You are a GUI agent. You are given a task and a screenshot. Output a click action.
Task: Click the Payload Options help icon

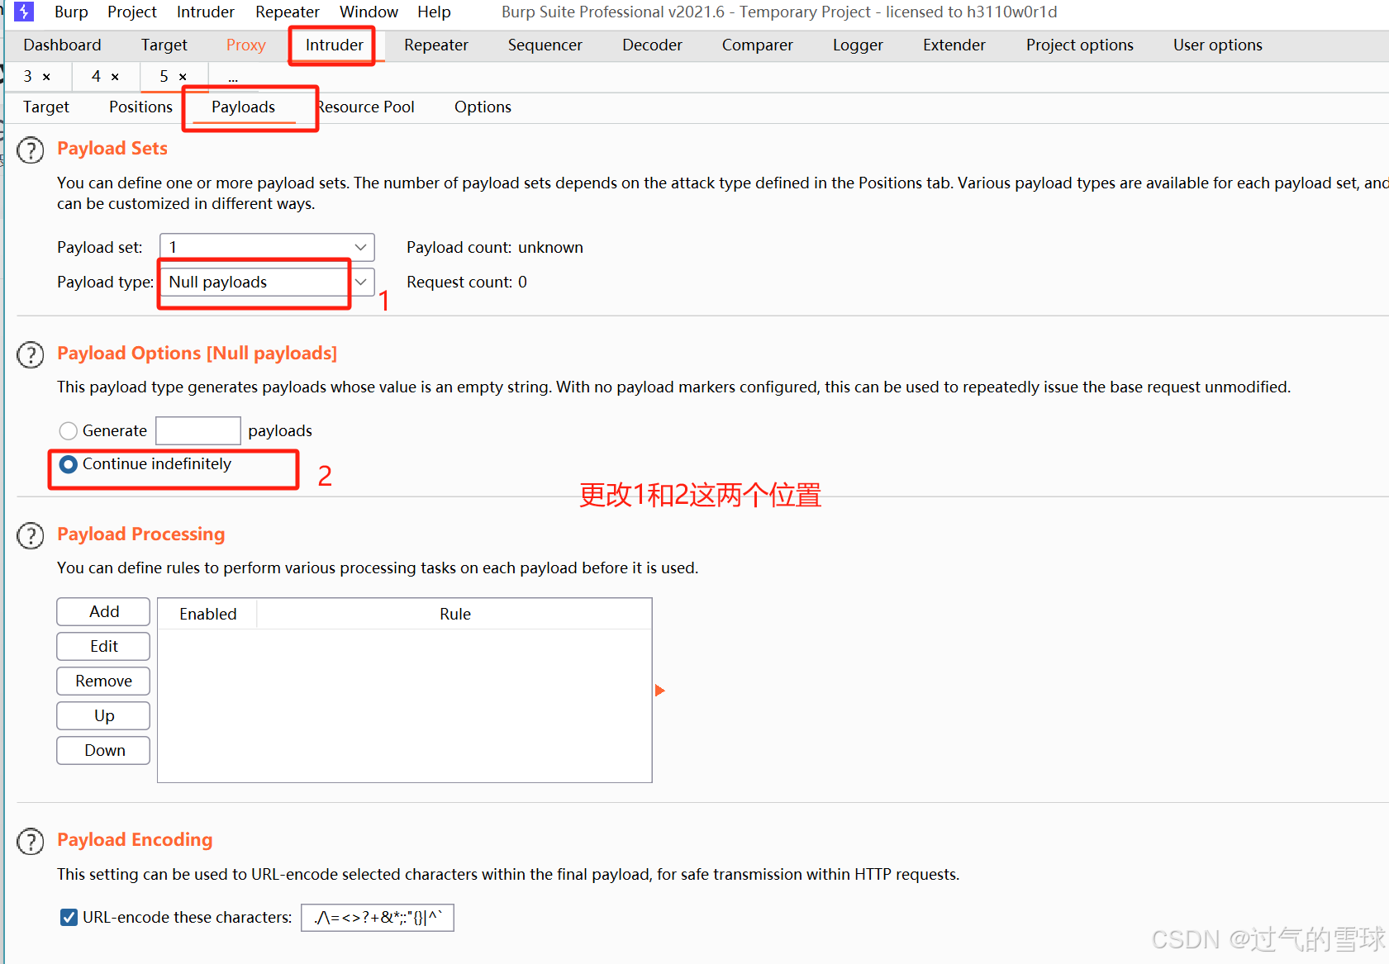coord(30,354)
